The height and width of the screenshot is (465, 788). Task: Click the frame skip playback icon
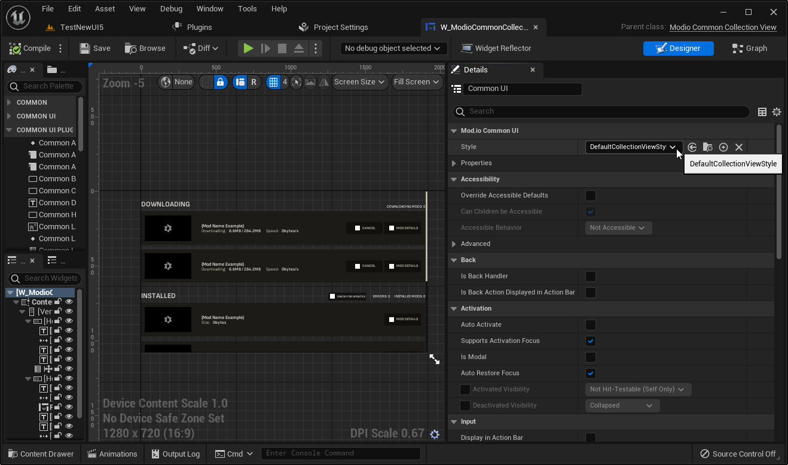click(265, 48)
